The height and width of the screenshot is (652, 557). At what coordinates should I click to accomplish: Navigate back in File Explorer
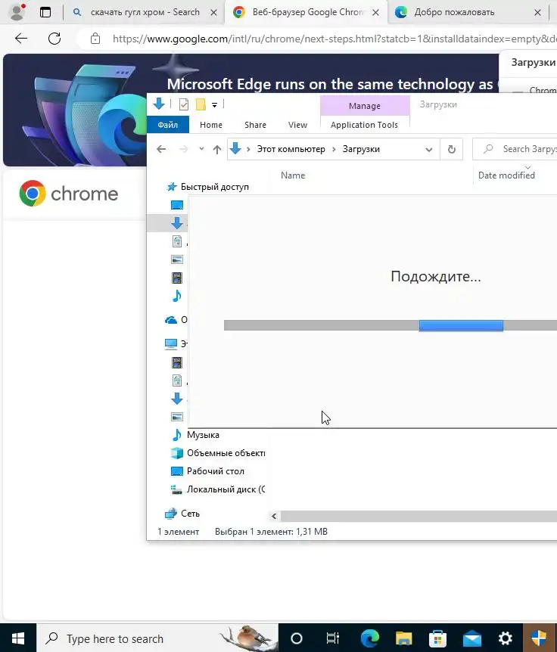161,149
